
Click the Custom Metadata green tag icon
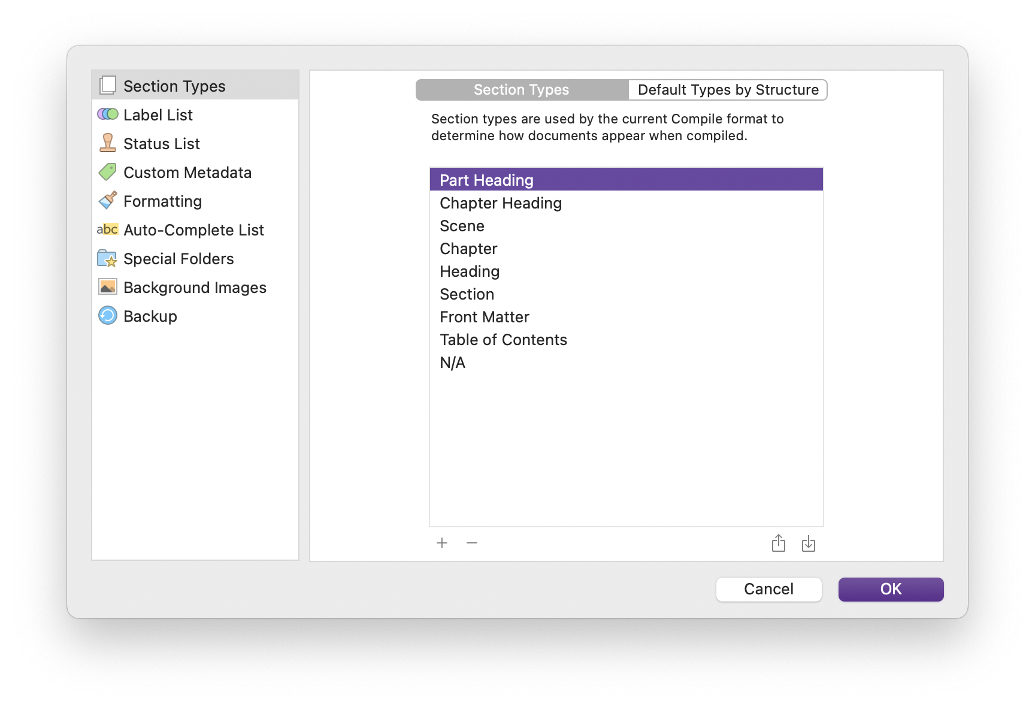tap(108, 172)
